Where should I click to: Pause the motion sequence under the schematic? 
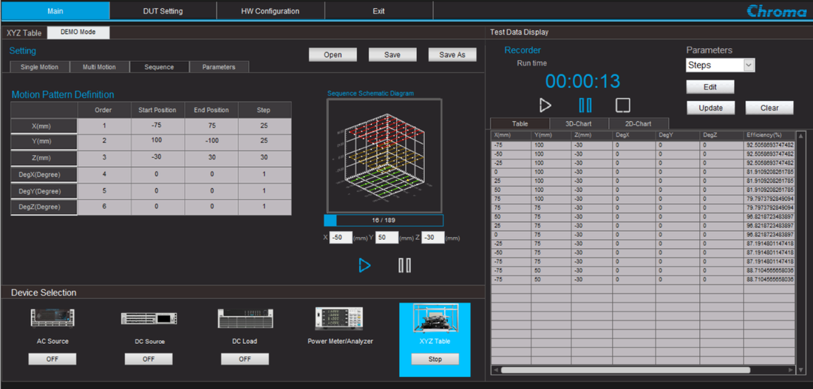pyautogui.click(x=404, y=265)
